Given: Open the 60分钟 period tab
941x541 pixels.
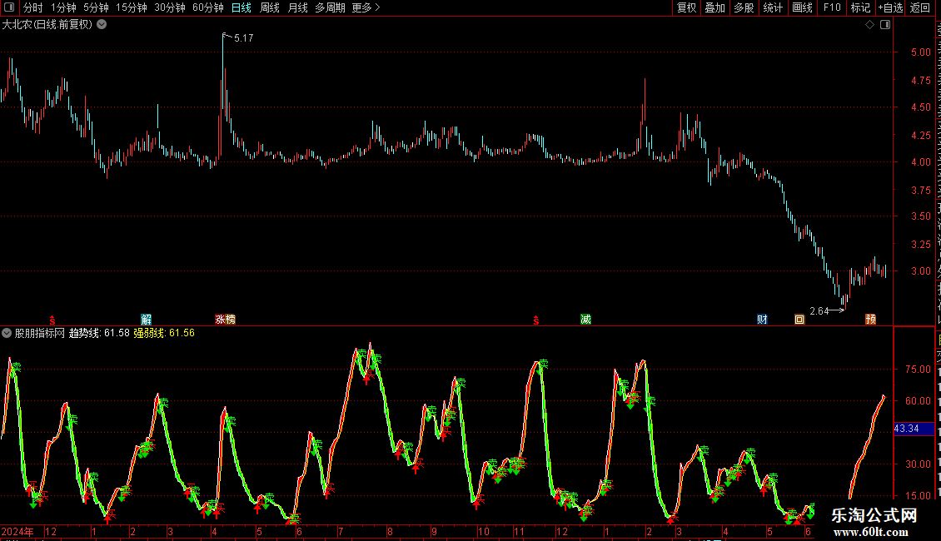Looking at the screenshot, I should coord(207,7).
